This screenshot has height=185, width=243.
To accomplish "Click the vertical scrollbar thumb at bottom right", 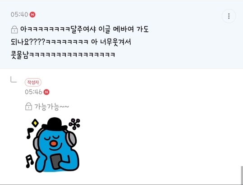I will (x=242, y=175).
